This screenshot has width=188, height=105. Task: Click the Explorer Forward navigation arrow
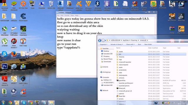point(103,41)
